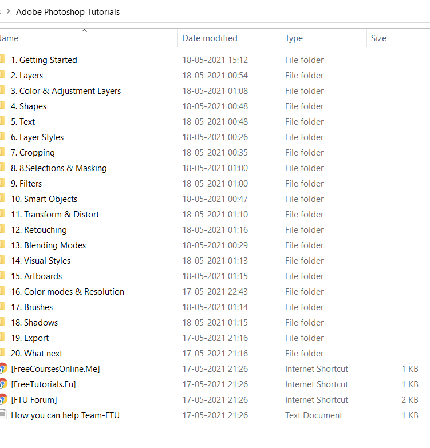This screenshot has height=448, width=430.
Task: Select the '15. Artboards' folder name
Action: click(x=36, y=276)
